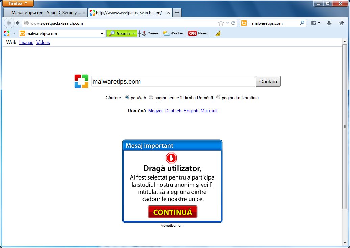The image size is (350, 248).
Task: Open Games in the SweetPacks toolbar
Action: tap(150, 33)
